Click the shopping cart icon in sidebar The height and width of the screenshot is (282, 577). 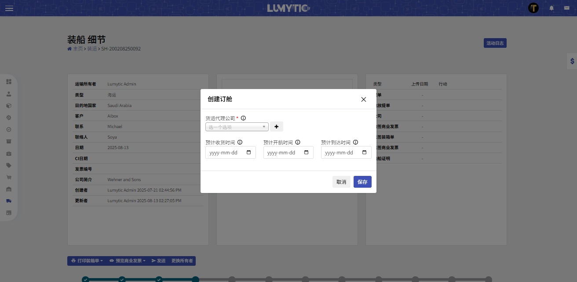point(9,177)
